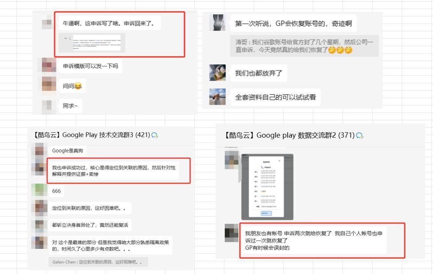
Task: Click the quoted 涛哥 message about 谷歌账号
Action: click(304, 46)
